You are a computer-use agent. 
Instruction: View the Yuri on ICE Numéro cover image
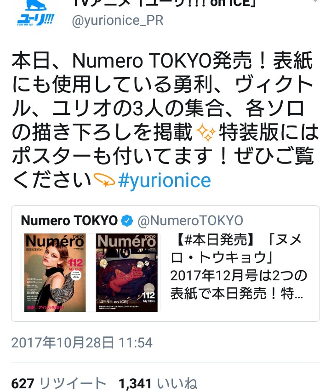click(x=127, y=273)
